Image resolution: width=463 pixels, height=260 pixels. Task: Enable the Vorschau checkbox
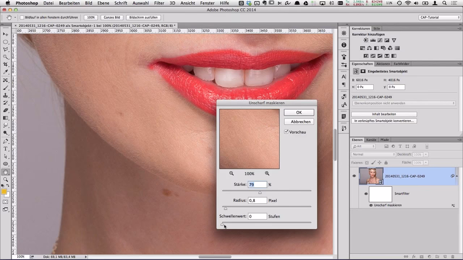(x=286, y=132)
